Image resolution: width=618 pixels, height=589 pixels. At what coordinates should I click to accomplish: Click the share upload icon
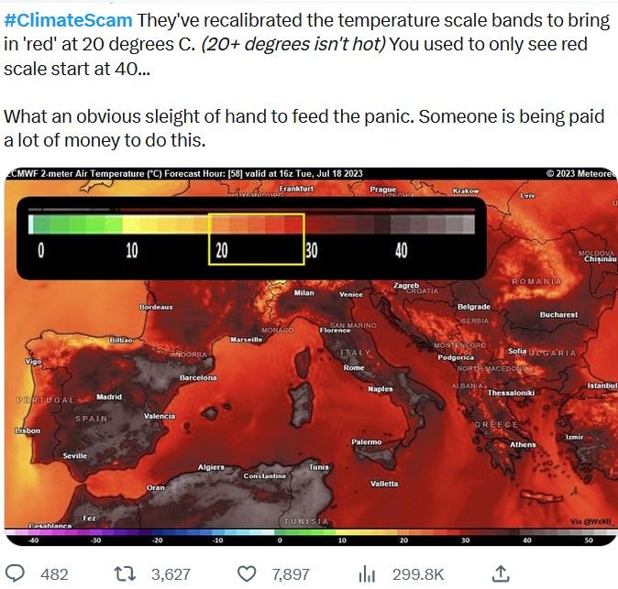pos(500,573)
